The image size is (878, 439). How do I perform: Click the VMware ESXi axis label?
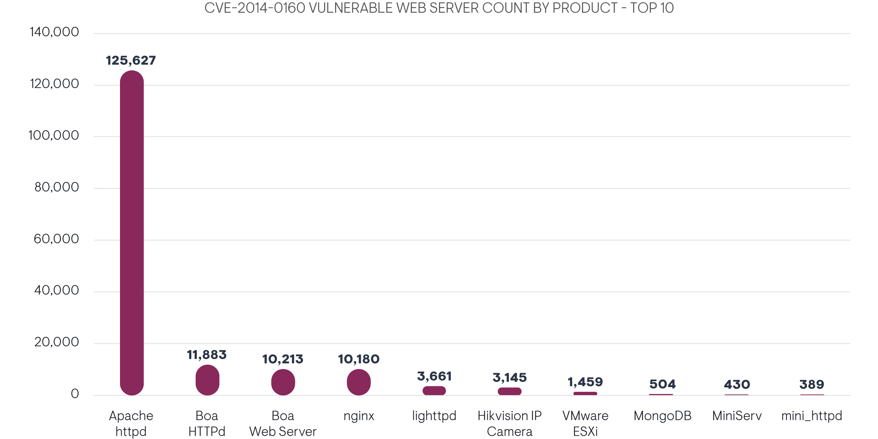585,424
